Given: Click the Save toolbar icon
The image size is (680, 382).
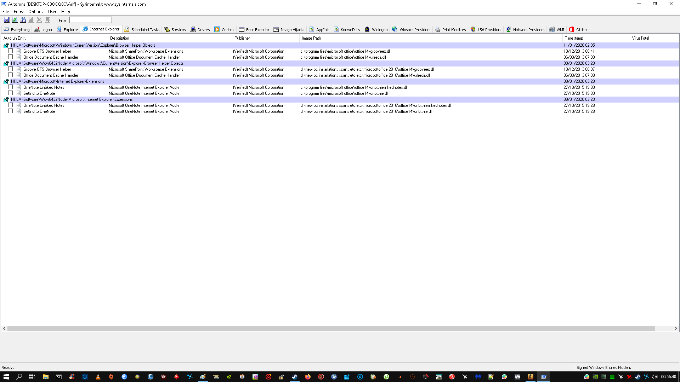Looking at the screenshot, I should (x=6, y=20).
